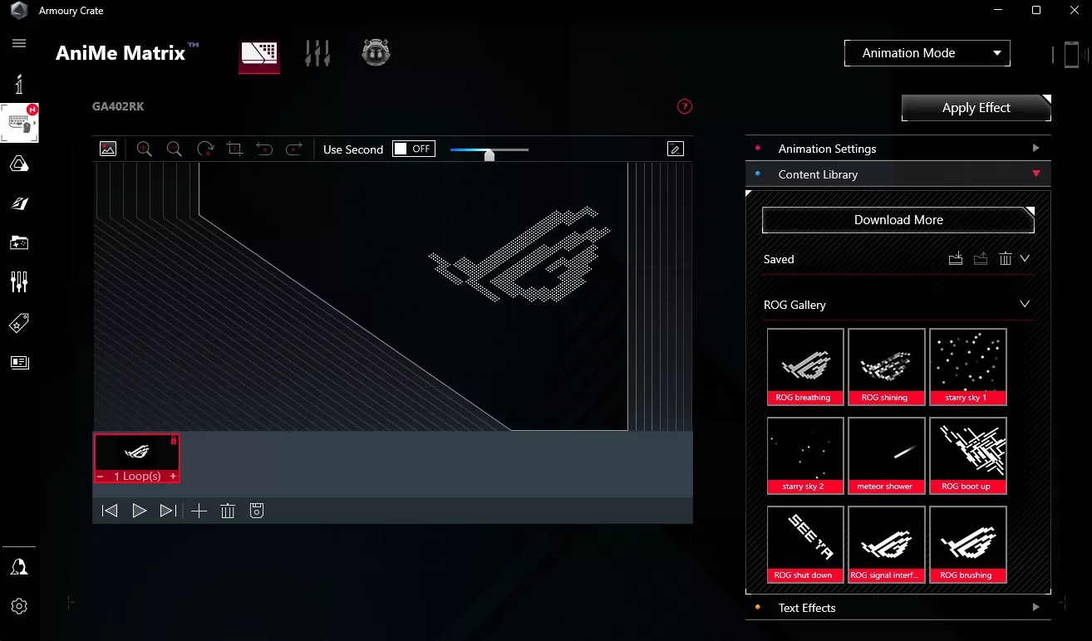1092x641 pixels.
Task: Click the redo arrow icon
Action: coord(294,149)
